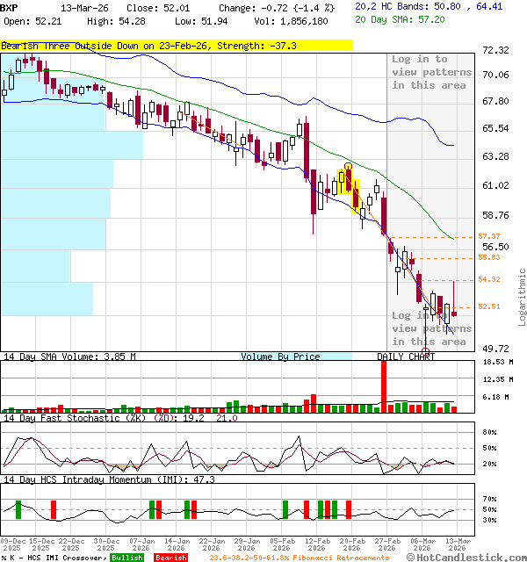
Task: Select the 52.51 Fibonacci retracement label
Action: (489, 306)
